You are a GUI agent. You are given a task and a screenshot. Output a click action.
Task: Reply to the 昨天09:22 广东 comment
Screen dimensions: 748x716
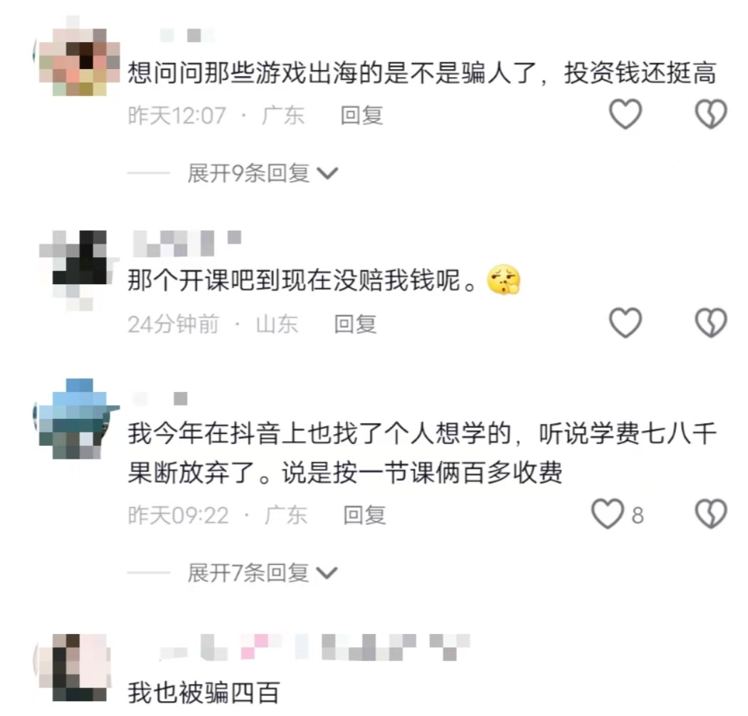click(x=364, y=515)
